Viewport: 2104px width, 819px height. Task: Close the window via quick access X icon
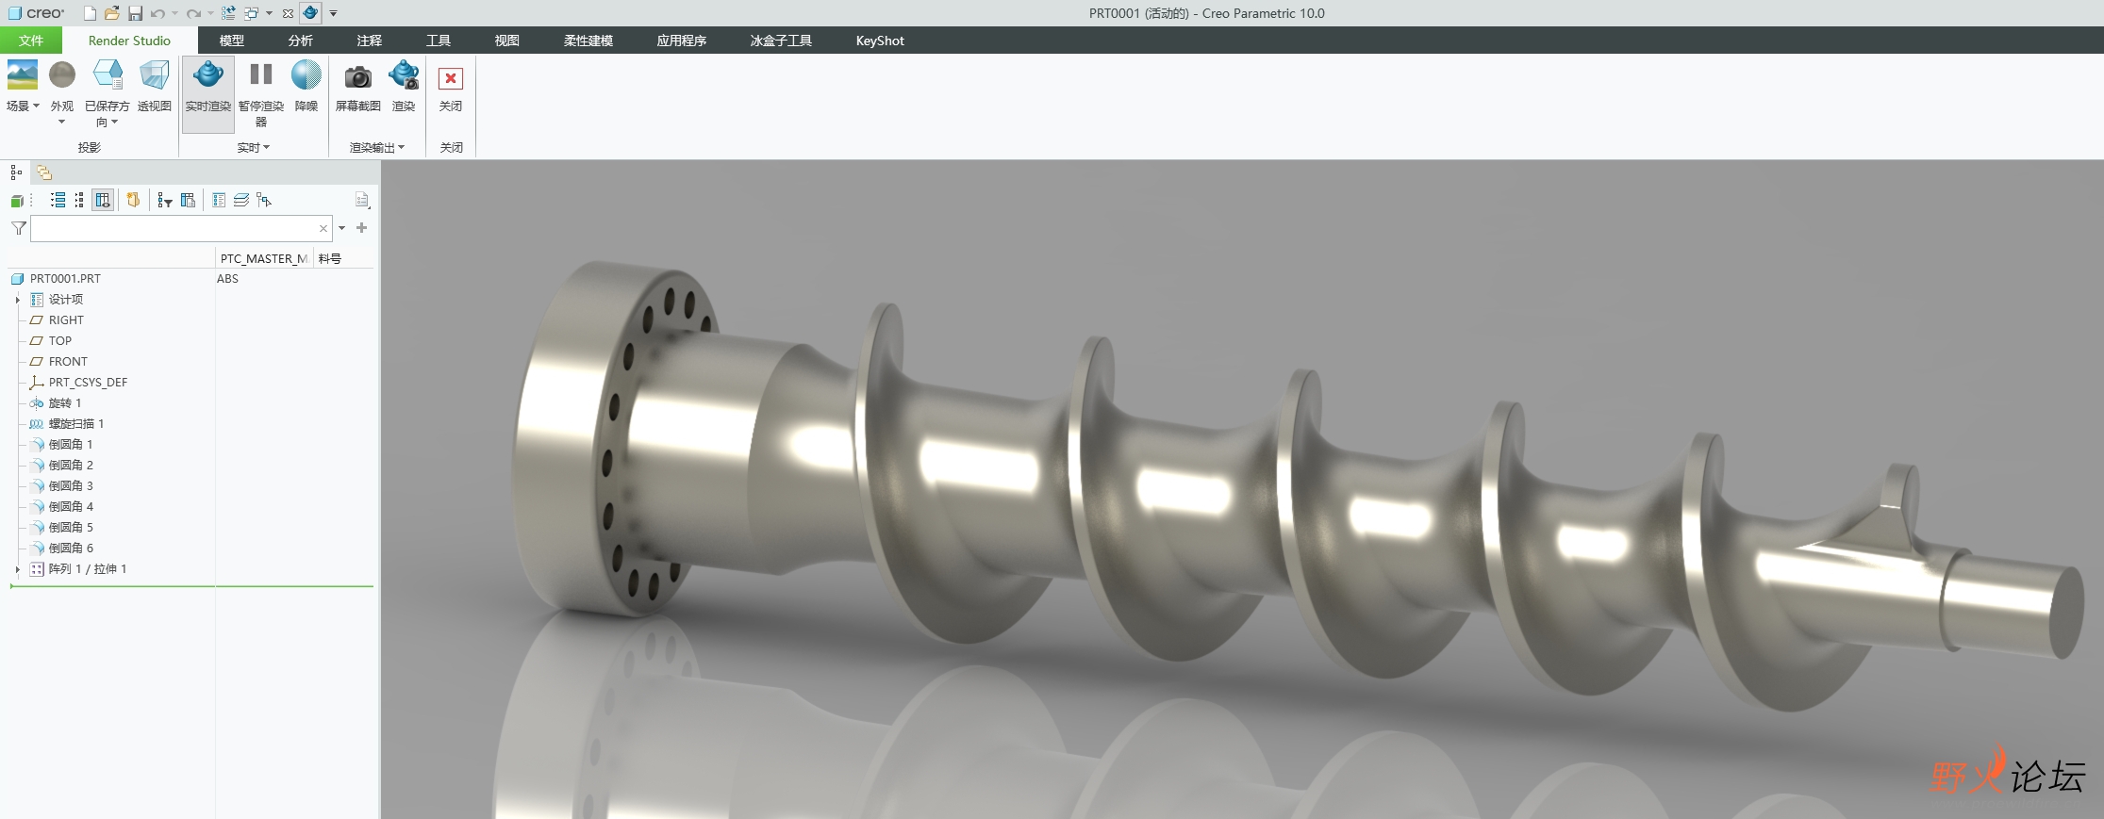click(288, 13)
